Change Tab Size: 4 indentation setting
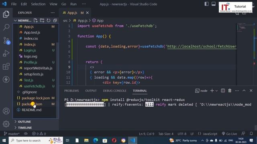This screenshot has width=257, height=144. [166, 134]
